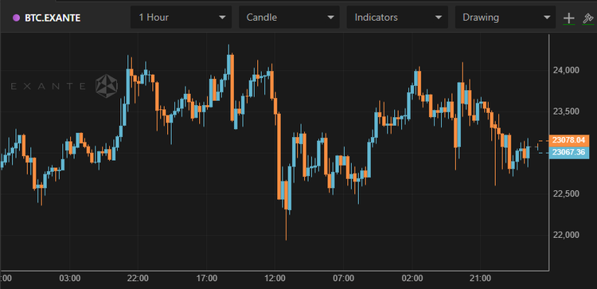Expand the Indicators dropdown

397,18
